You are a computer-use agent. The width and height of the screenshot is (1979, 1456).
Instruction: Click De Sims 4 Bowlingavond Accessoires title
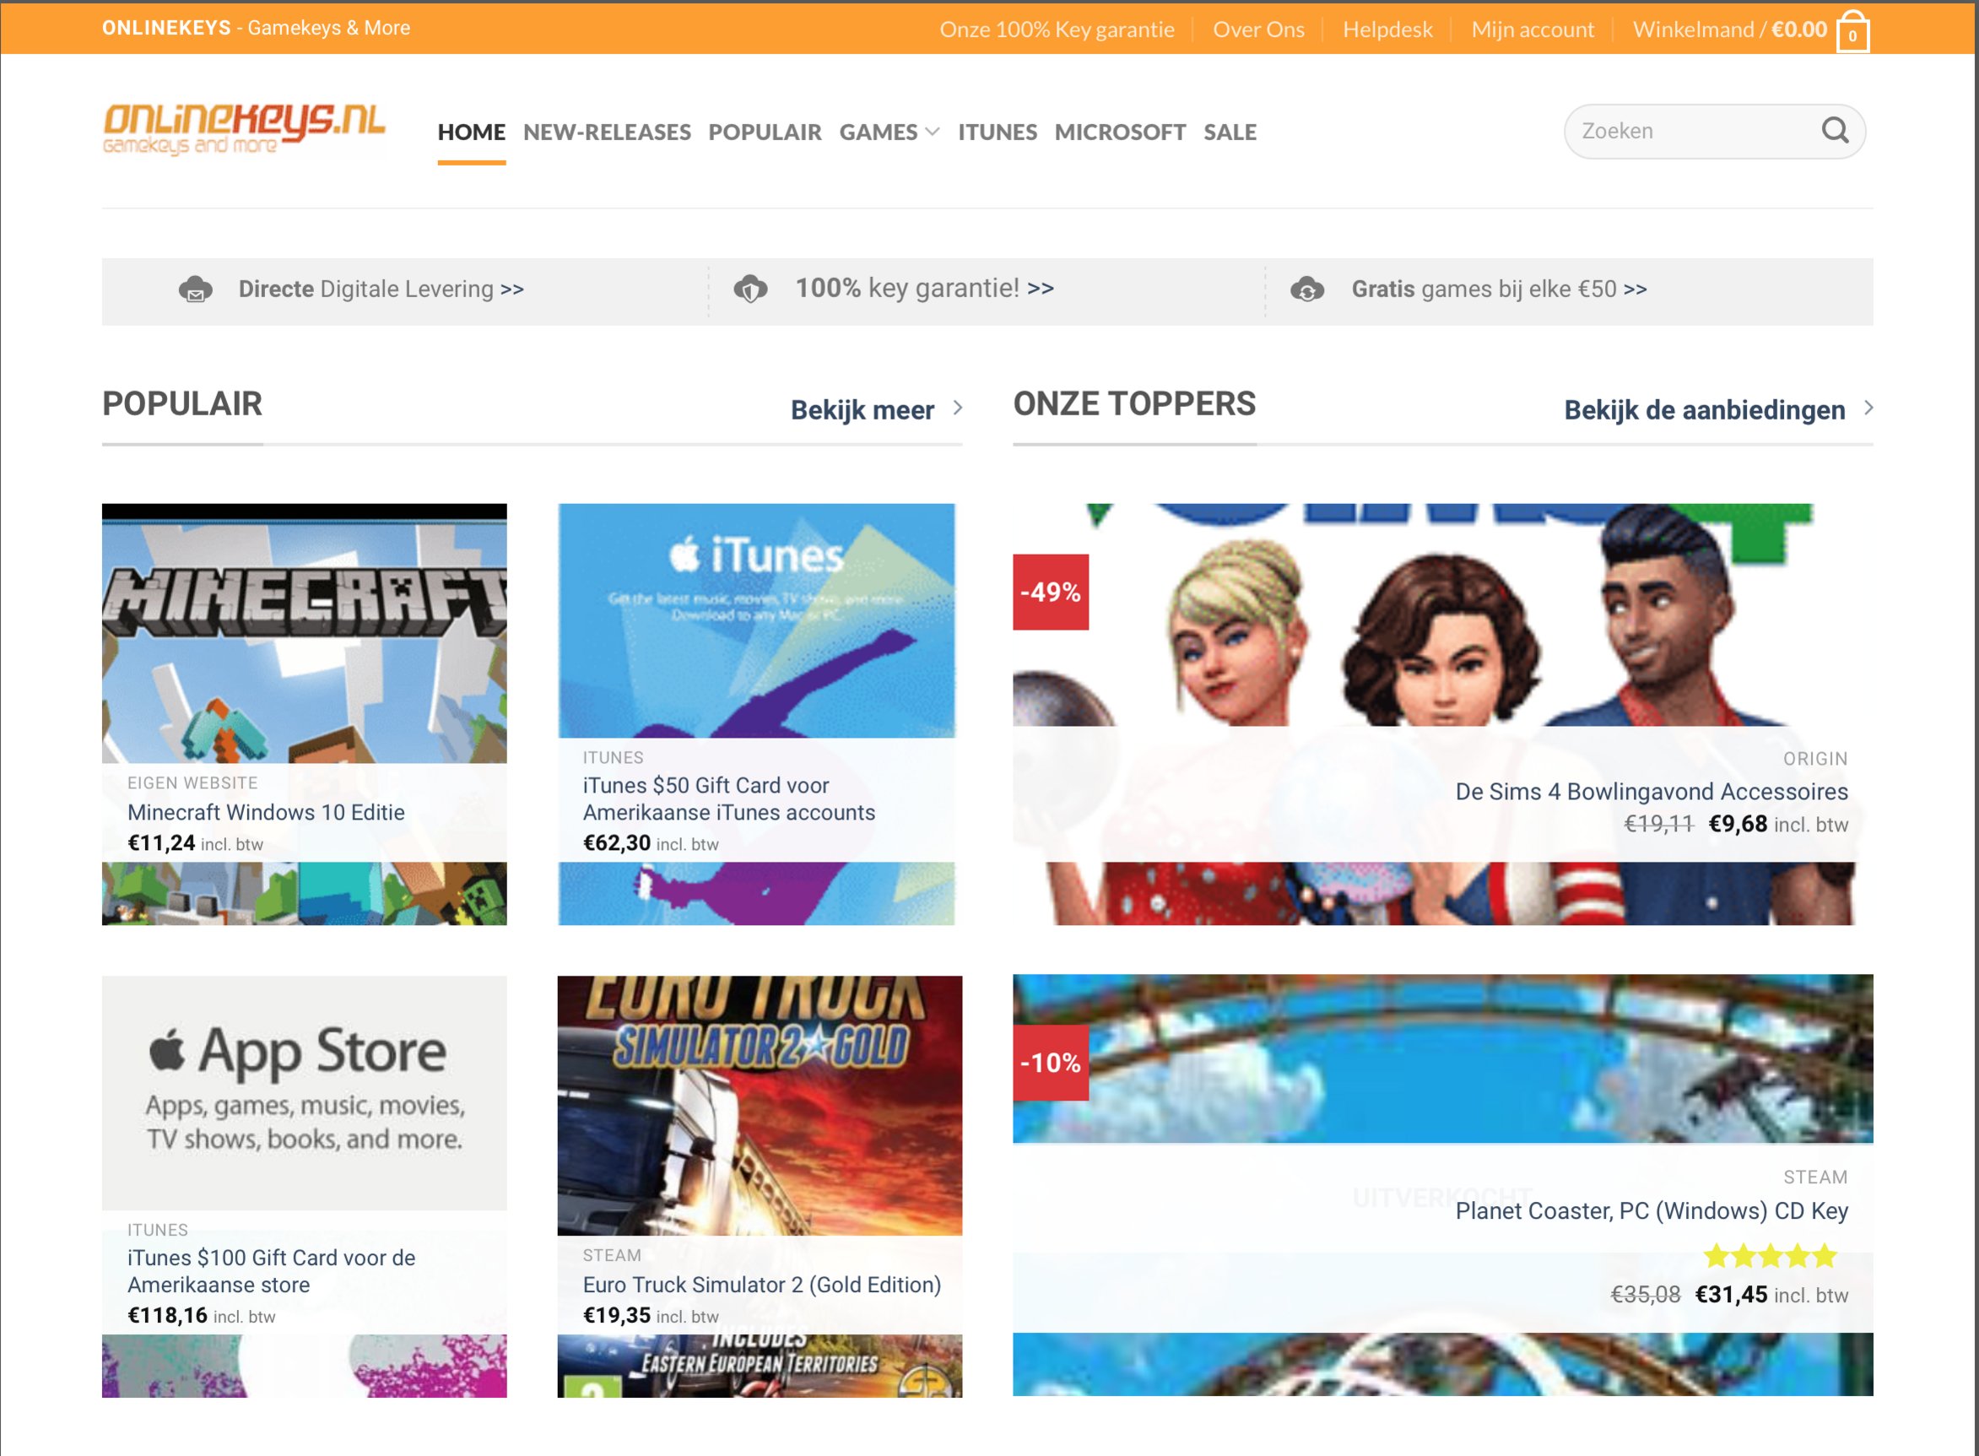pyautogui.click(x=1652, y=792)
